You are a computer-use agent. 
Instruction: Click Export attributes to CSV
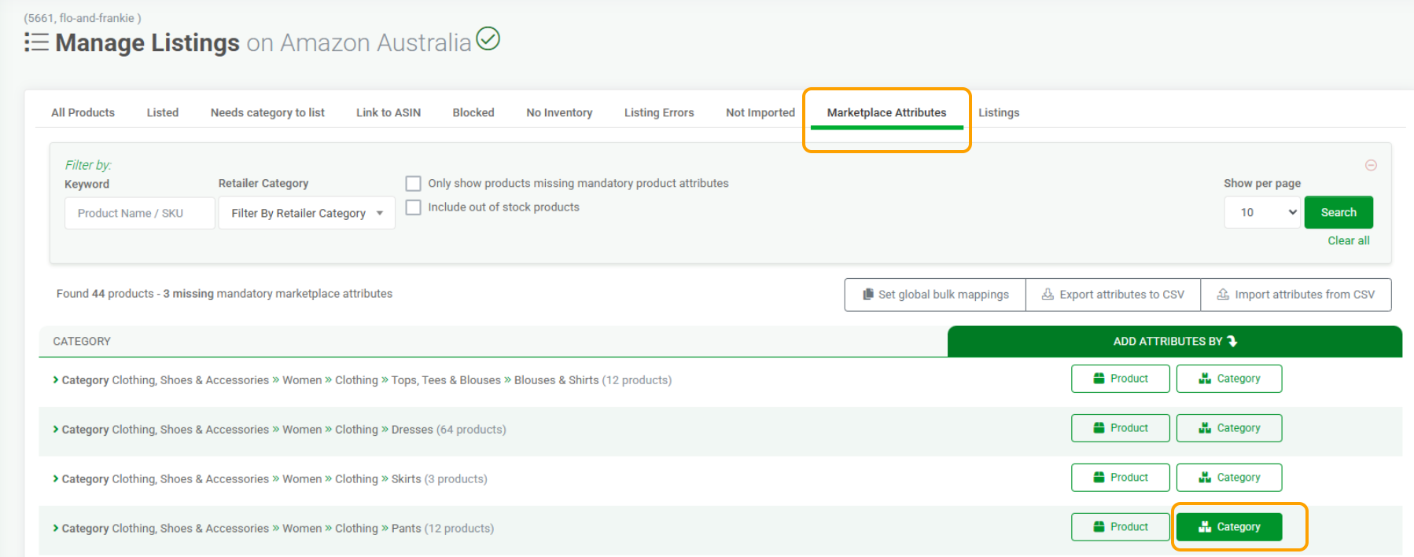1113,295
